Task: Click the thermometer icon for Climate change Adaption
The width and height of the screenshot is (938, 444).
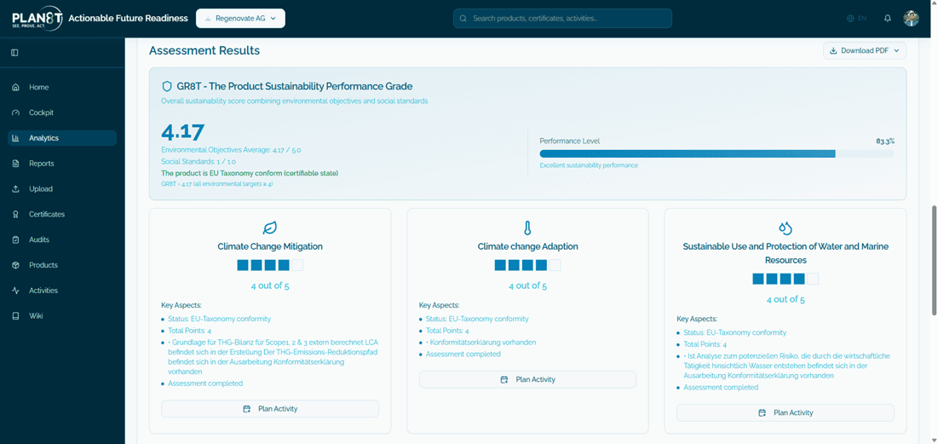Action: (527, 228)
